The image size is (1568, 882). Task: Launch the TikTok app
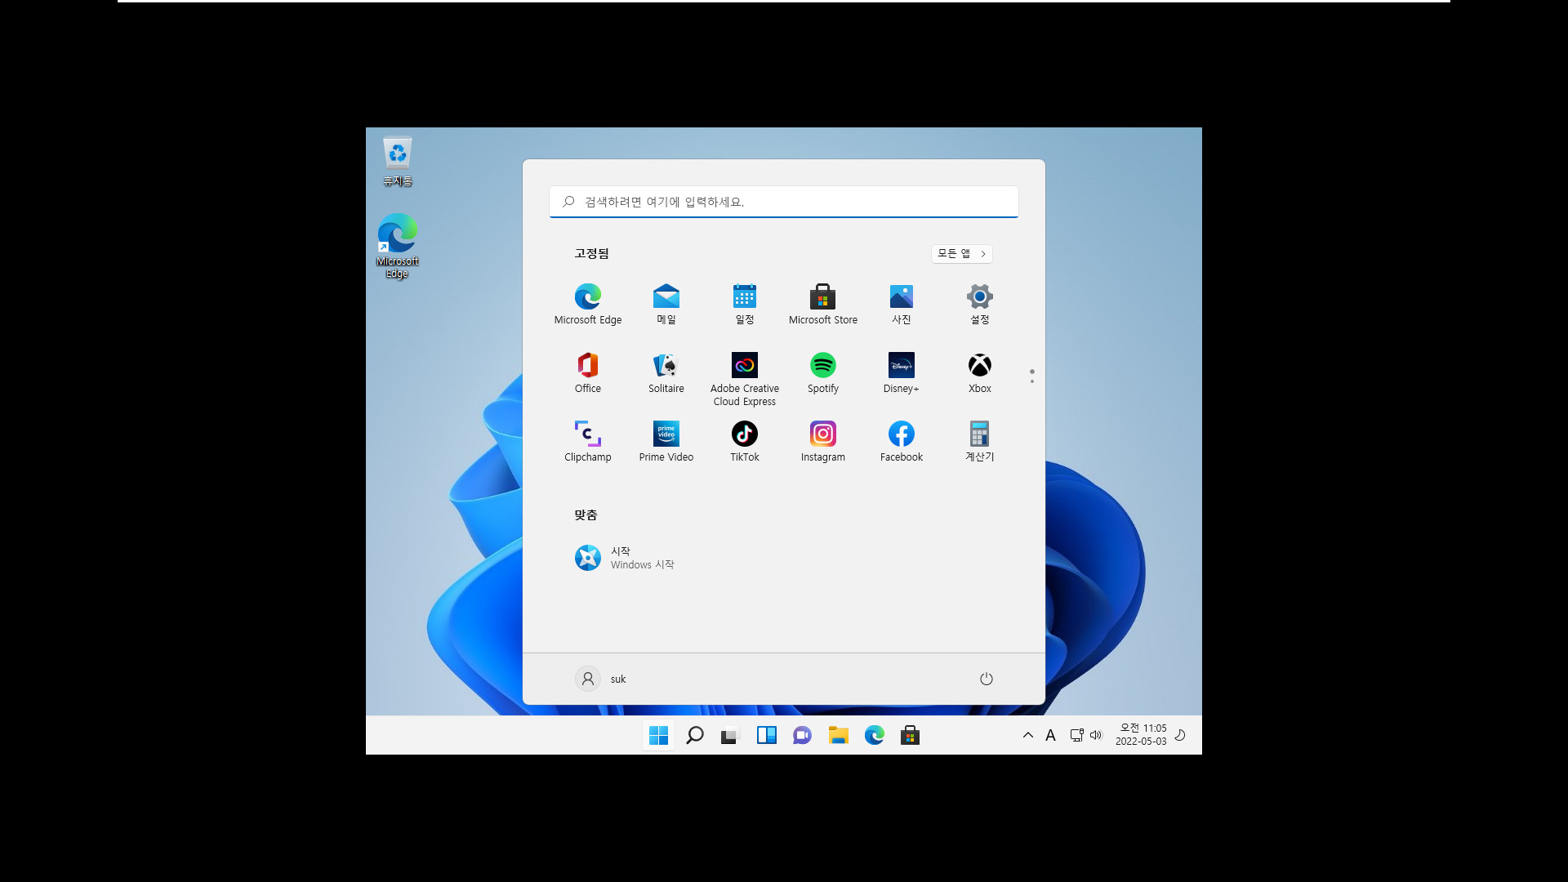point(745,441)
